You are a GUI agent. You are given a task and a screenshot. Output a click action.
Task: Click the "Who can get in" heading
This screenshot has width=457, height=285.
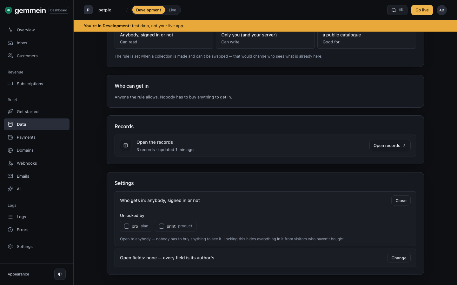click(x=131, y=86)
